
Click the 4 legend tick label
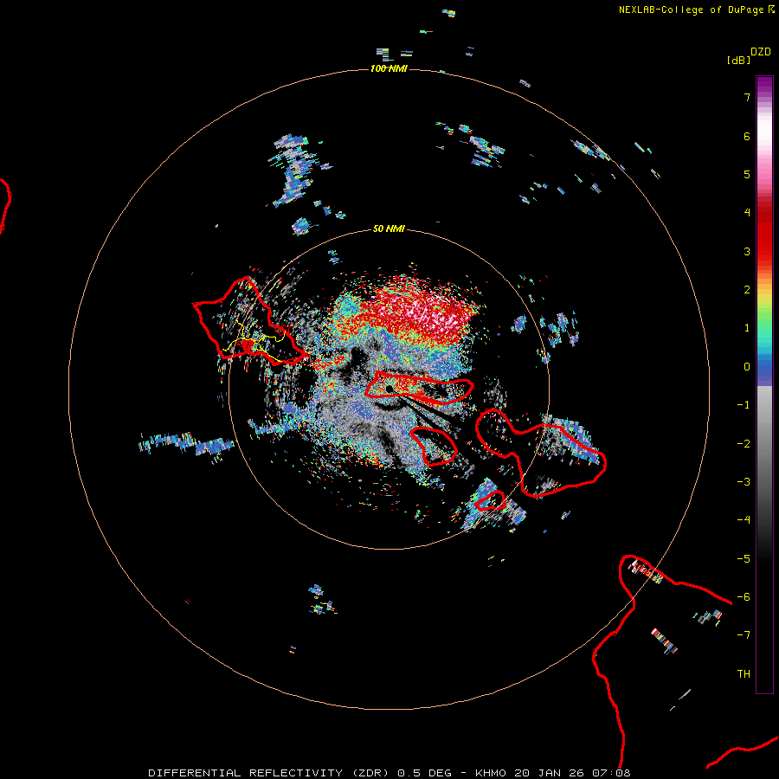click(x=747, y=213)
